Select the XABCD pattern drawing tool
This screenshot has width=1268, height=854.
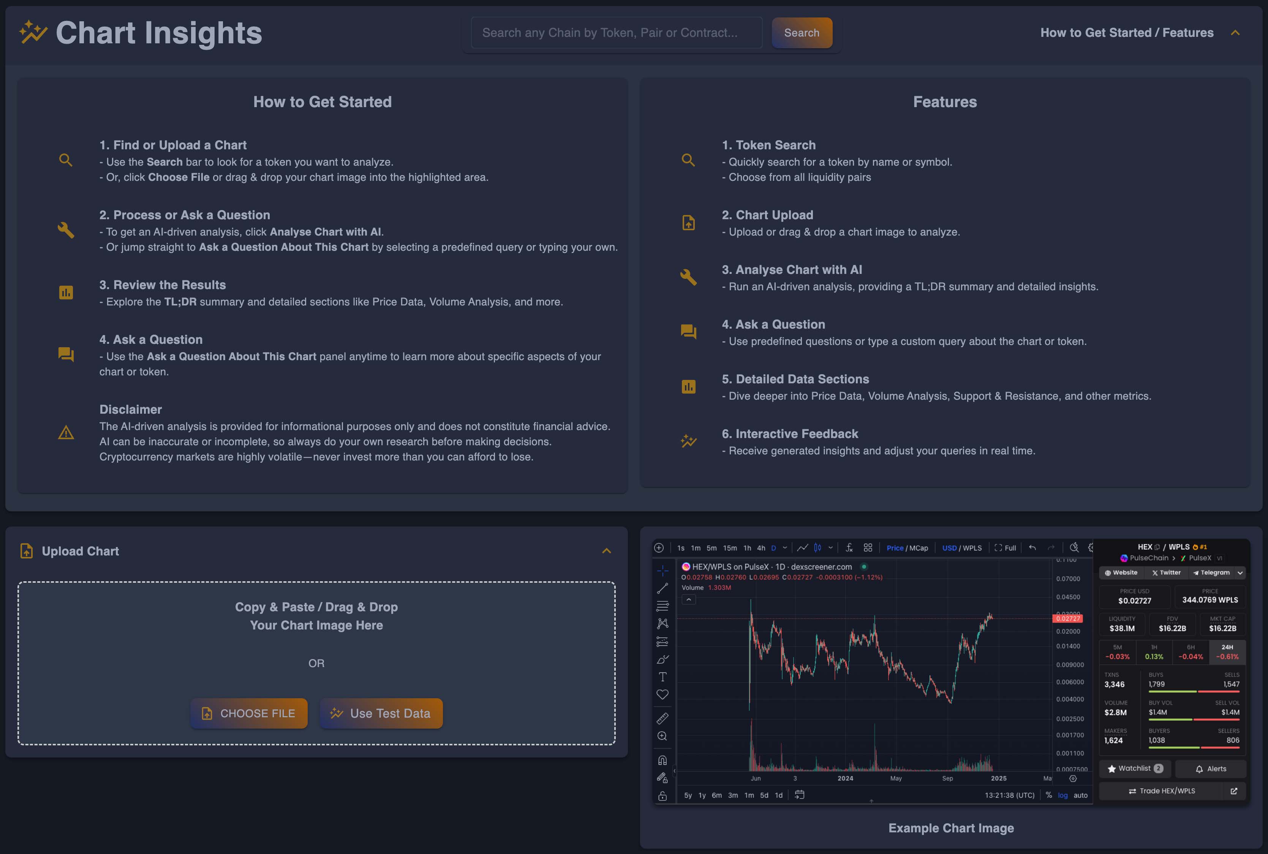[663, 624]
